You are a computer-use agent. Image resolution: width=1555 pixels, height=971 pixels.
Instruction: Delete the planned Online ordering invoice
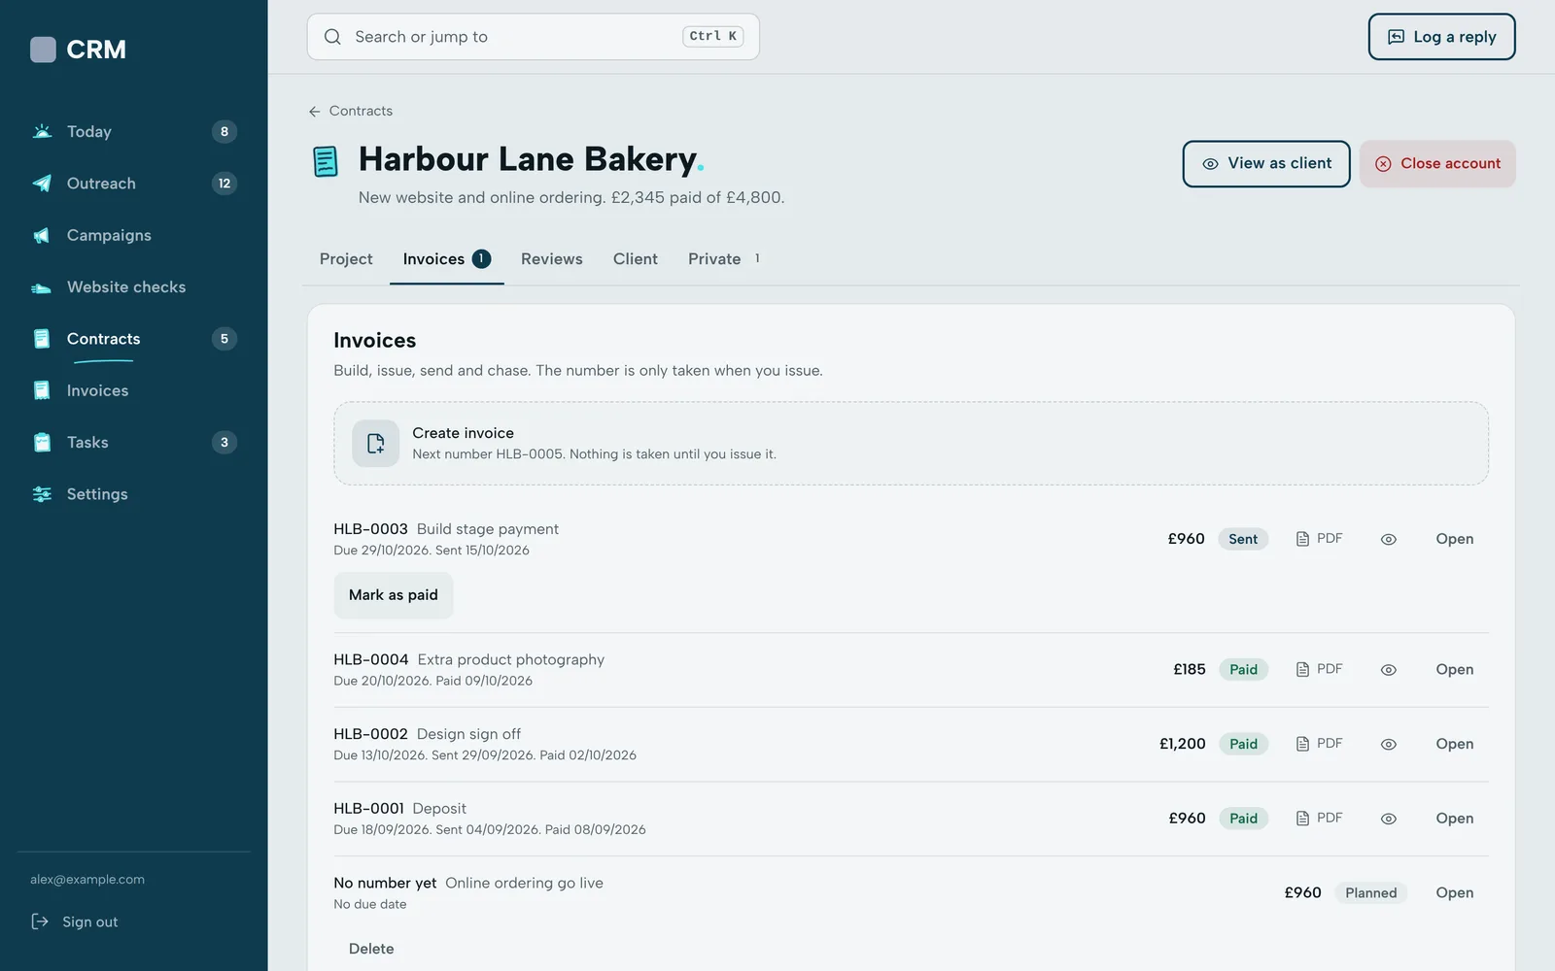(371, 949)
